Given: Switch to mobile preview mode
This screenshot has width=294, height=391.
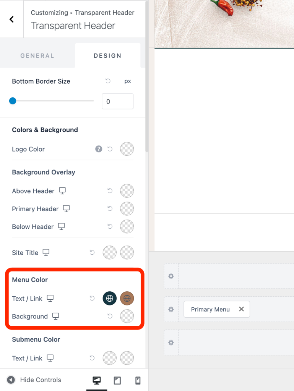Looking at the screenshot, I should [x=138, y=380].
